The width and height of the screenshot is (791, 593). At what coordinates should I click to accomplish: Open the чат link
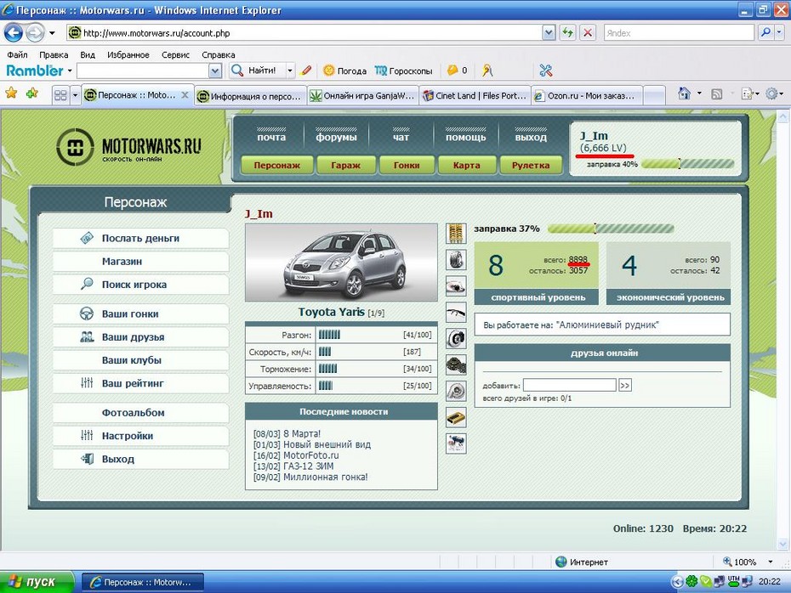(x=401, y=137)
